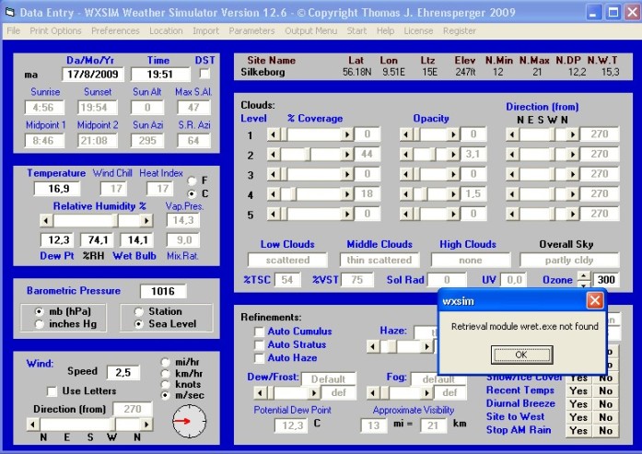Select km/hr wind speed unit
Image resolution: width=642 pixels, height=454 pixels.
click(166, 373)
